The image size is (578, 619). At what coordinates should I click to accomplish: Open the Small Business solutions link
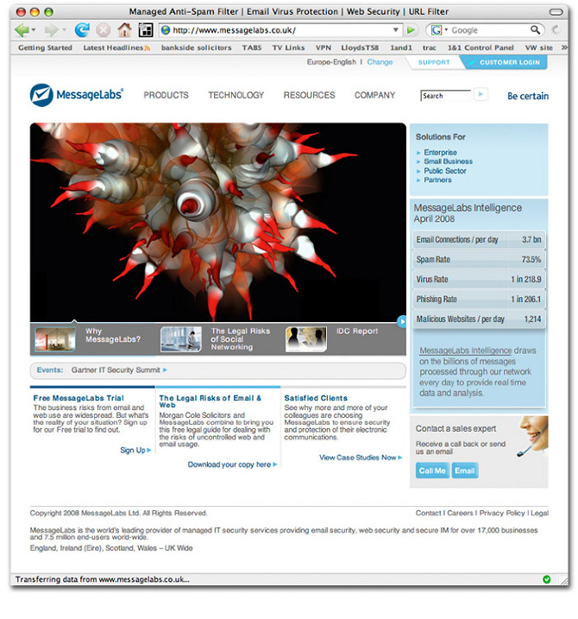pos(448,161)
